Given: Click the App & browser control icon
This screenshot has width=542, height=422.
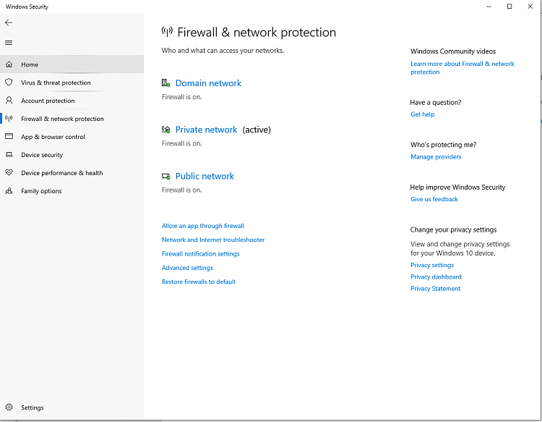Looking at the screenshot, I should click(9, 137).
